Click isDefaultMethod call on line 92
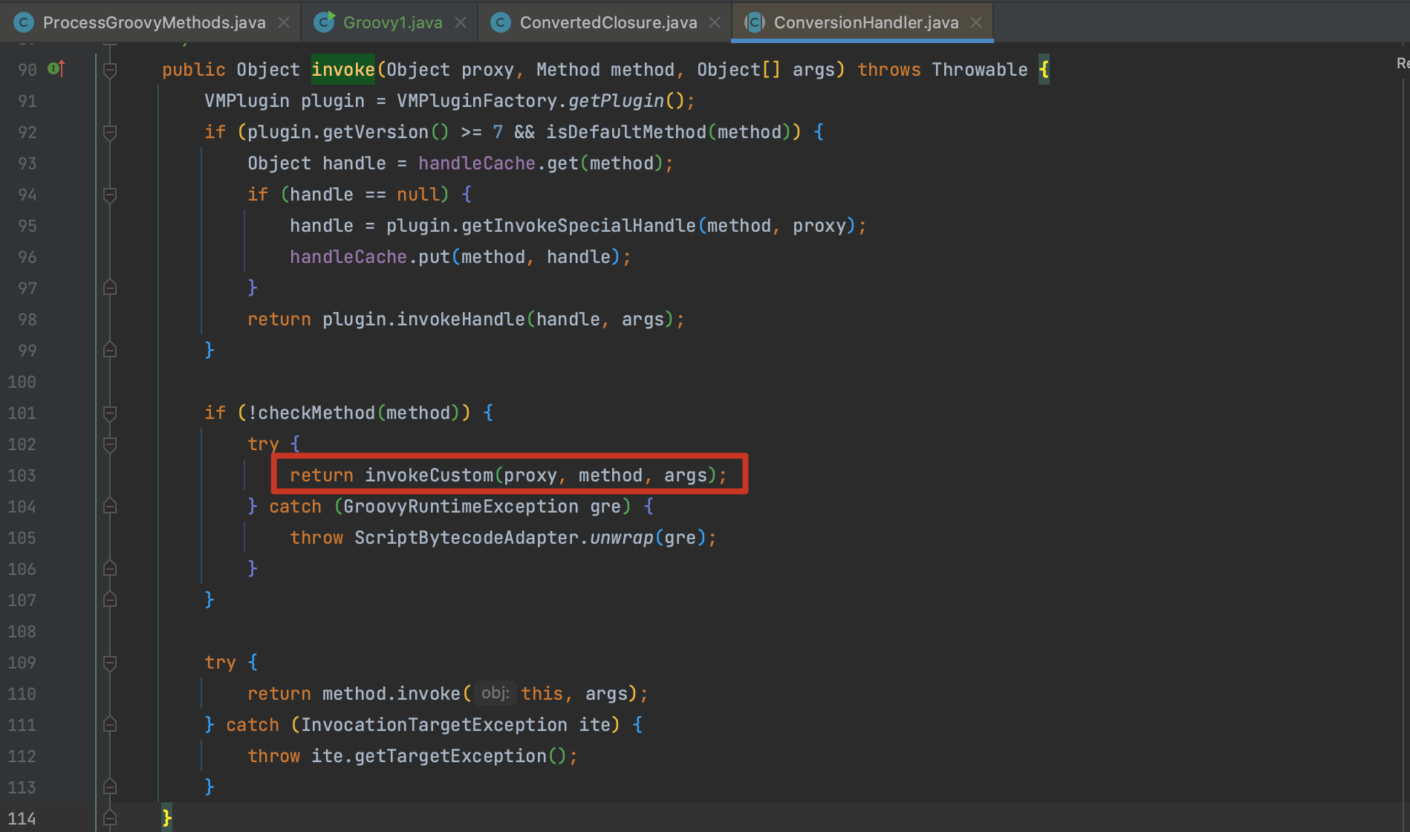 (x=626, y=132)
